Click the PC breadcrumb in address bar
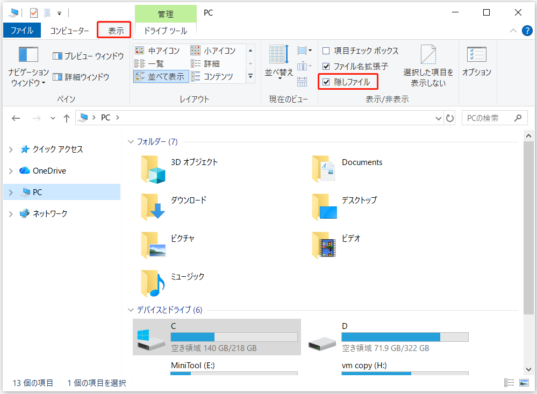 (x=105, y=118)
